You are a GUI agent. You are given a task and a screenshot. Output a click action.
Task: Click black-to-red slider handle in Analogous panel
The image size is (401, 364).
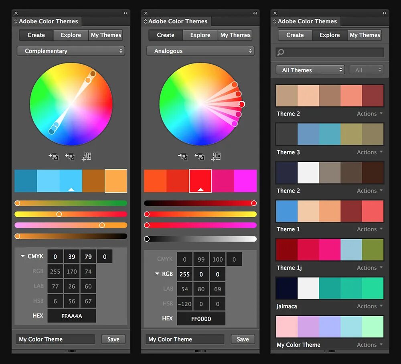(254, 203)
